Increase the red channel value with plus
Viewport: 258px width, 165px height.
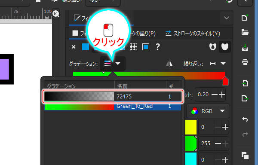225,127
